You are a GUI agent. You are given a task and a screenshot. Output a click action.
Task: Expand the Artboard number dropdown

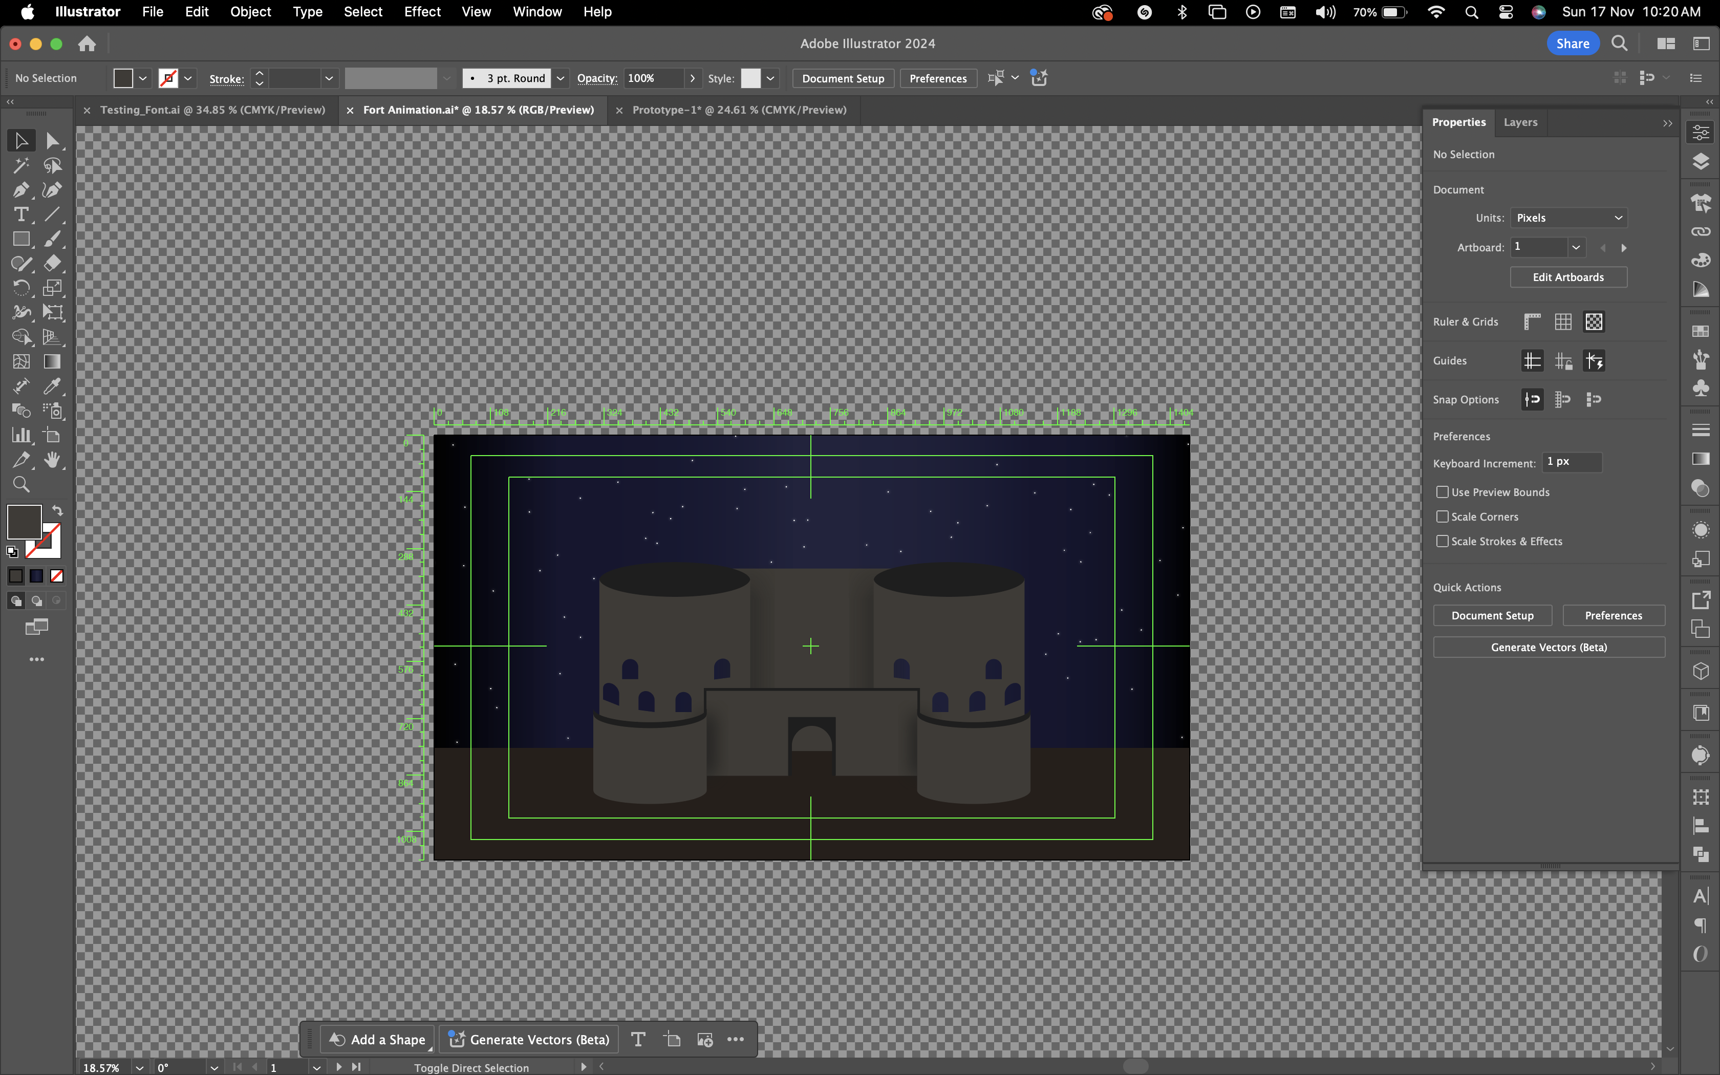(1576, 247)
